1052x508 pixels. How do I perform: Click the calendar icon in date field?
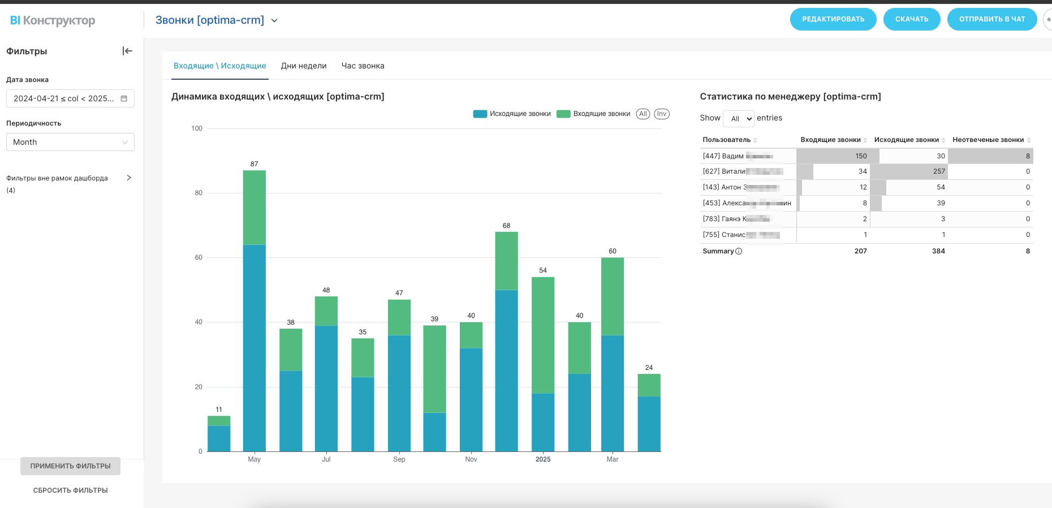coord(124,98)
